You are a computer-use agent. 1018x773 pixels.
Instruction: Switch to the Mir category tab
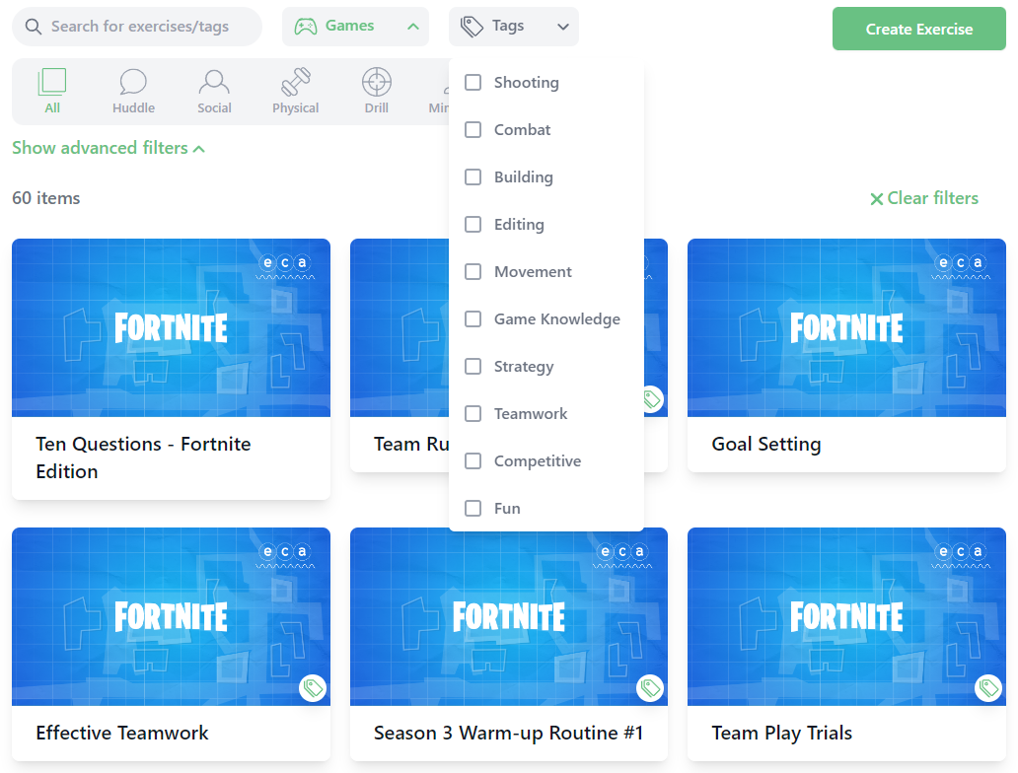point(438,92)
